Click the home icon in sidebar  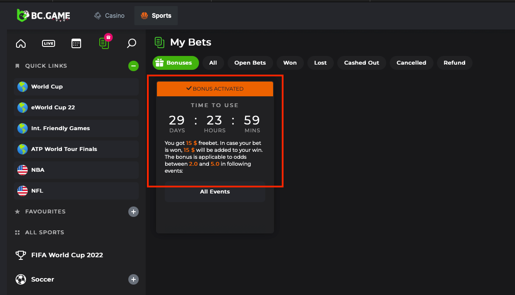[21, 43]
